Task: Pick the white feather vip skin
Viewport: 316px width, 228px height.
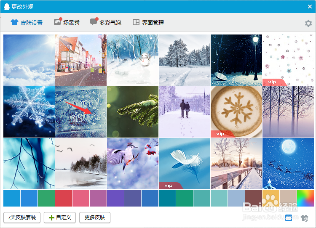Action: [x=185, y=164]
